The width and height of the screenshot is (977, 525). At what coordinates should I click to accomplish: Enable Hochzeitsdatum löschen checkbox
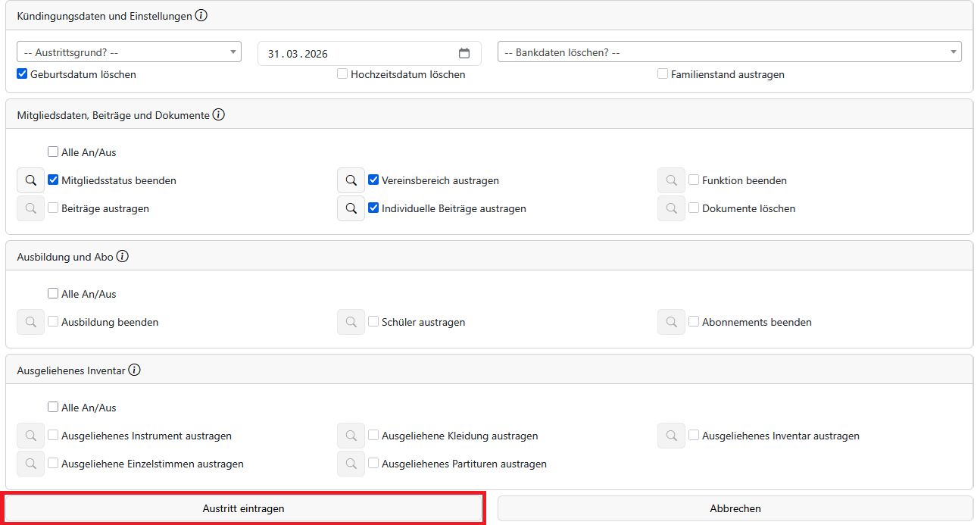[x=342, y=74]
